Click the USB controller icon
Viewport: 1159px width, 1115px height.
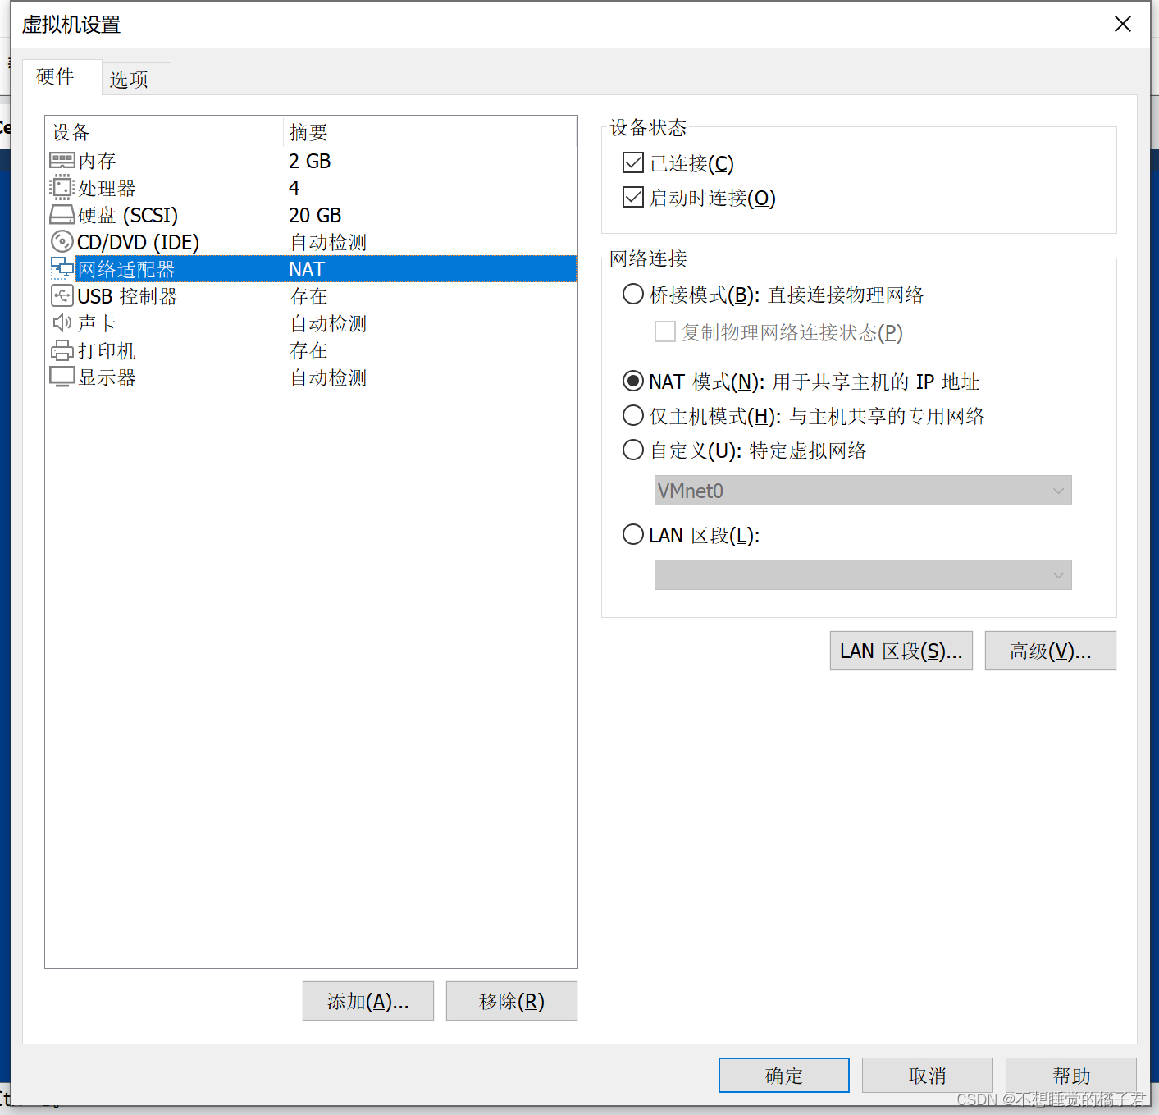[x=62, y=296]
